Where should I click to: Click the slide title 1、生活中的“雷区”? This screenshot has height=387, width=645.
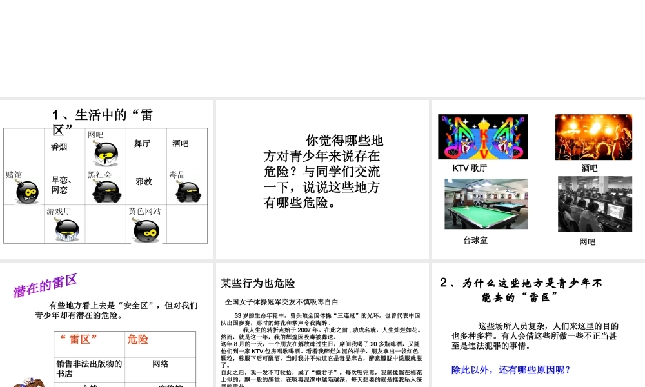[103, 122]
